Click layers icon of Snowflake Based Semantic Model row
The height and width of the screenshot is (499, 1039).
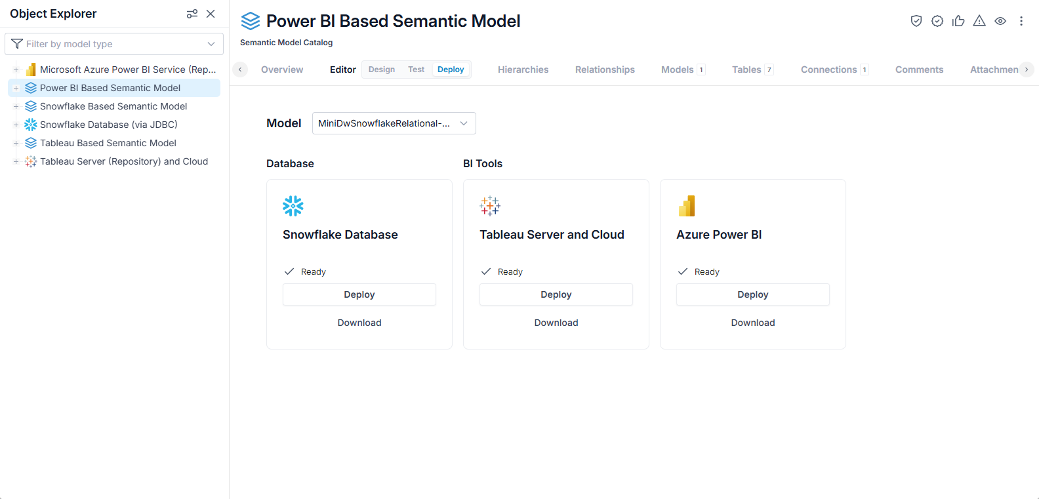[x=31, y=106]
